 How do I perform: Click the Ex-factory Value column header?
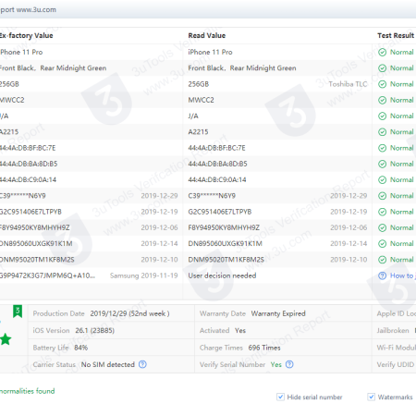(x=26, y=35)
